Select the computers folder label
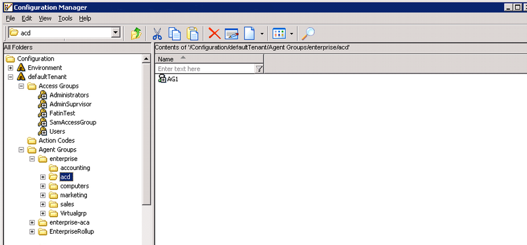 tap(74, 186)
